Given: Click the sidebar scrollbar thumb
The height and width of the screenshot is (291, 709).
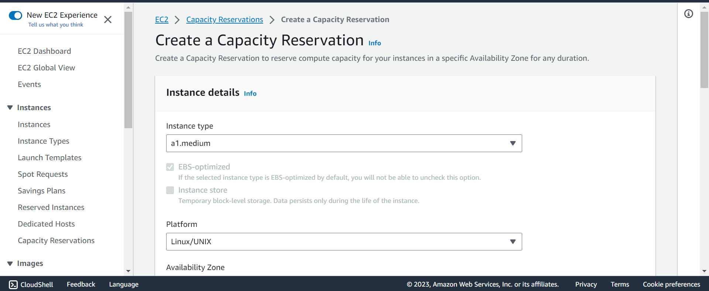Looking at the screenshot, I should [x=128, y=70].
